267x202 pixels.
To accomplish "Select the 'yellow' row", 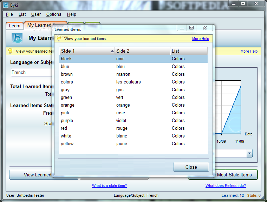I will (133, 143).
